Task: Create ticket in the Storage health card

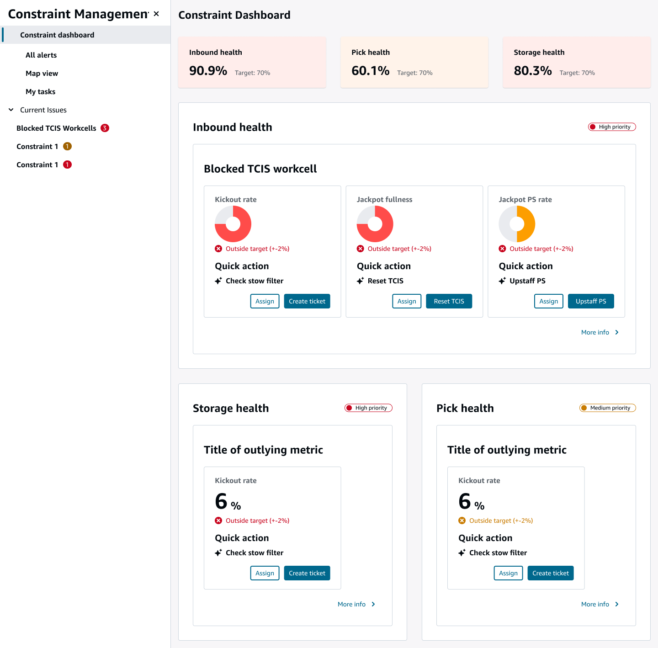Action: click(x=307, y=573)
